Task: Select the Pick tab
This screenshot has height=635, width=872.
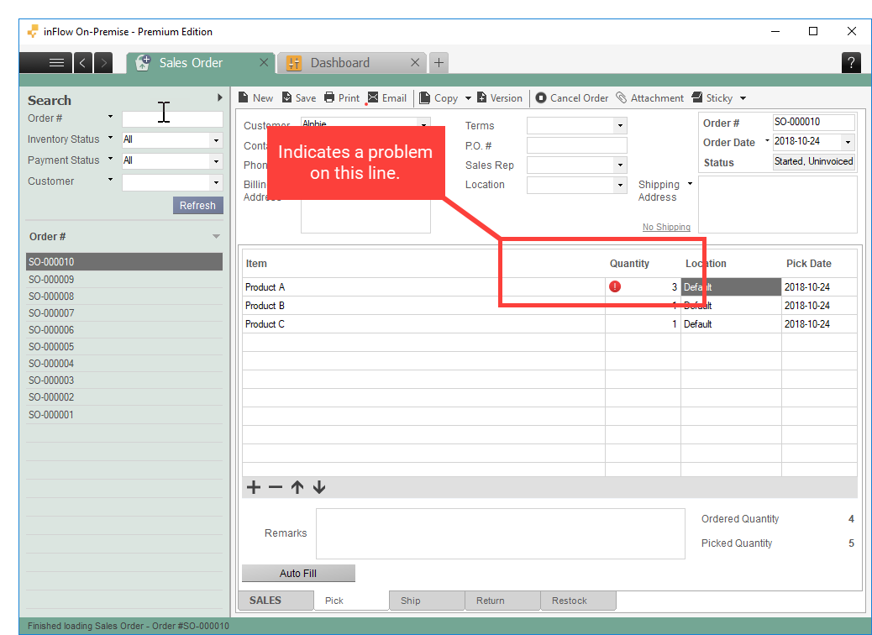Action: [351, 601]
